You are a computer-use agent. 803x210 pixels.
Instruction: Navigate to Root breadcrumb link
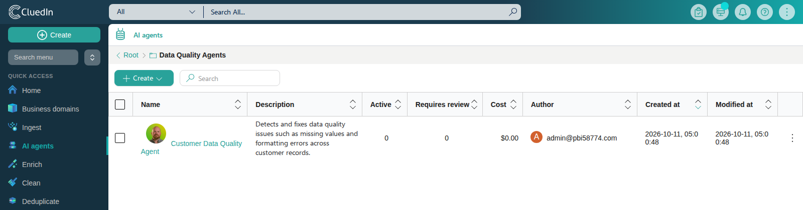(131, 55)
